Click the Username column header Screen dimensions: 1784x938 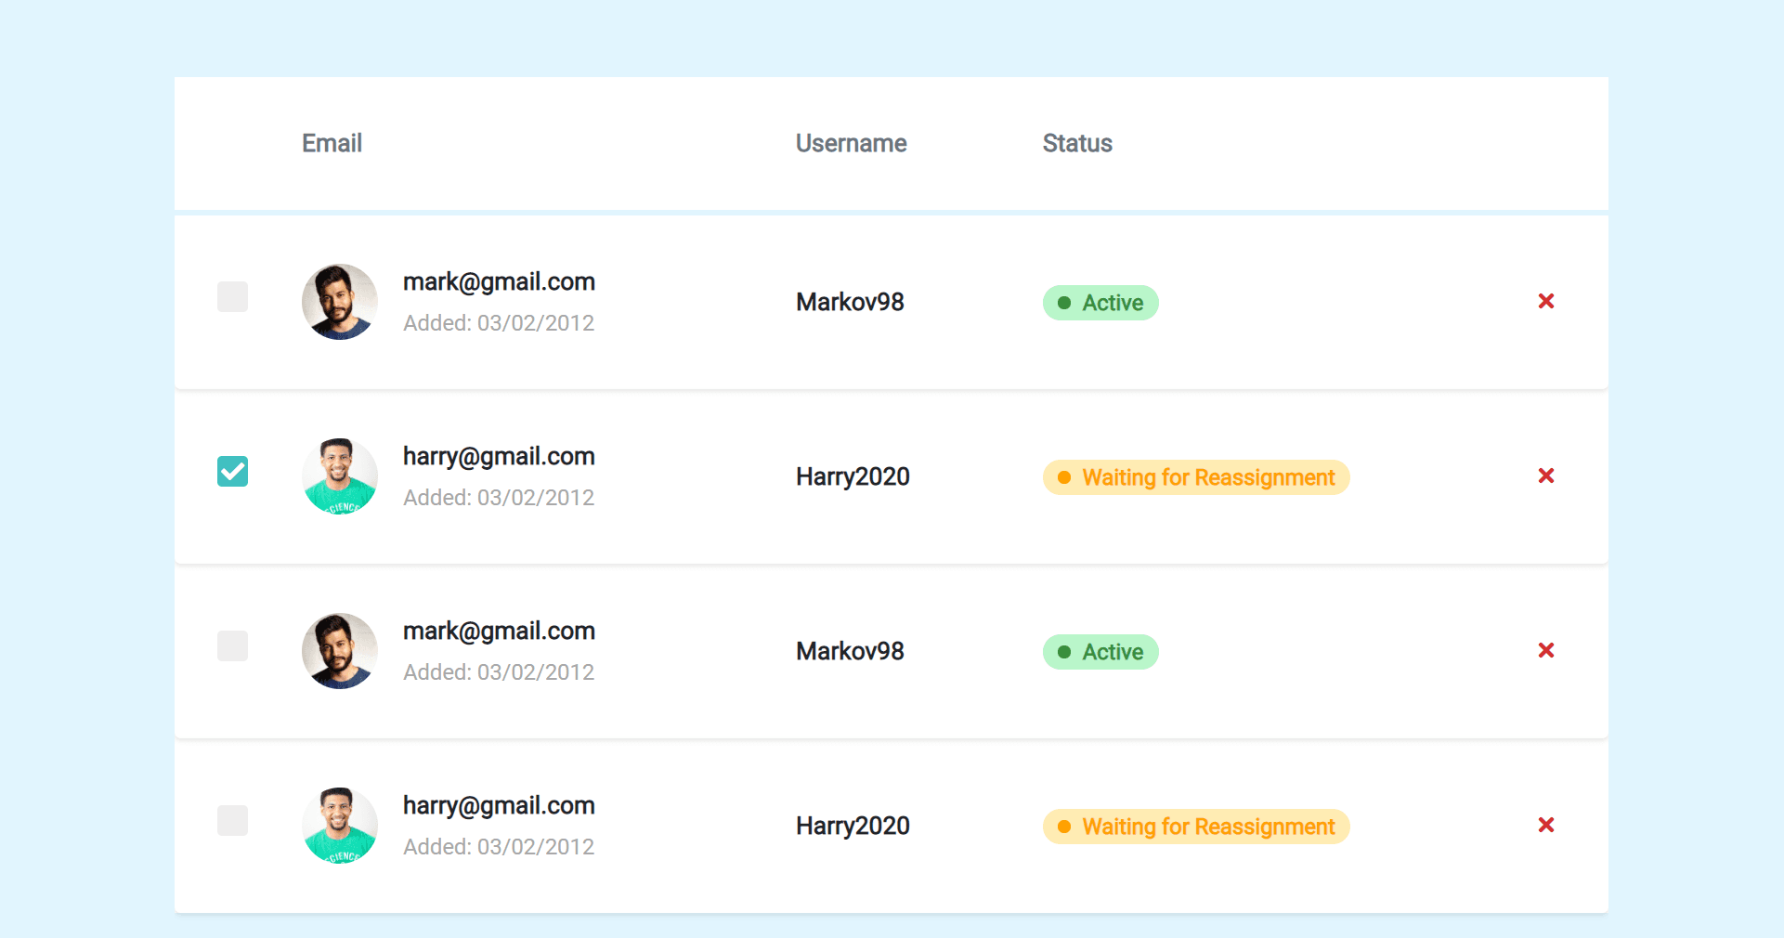(x=851, y=143)
